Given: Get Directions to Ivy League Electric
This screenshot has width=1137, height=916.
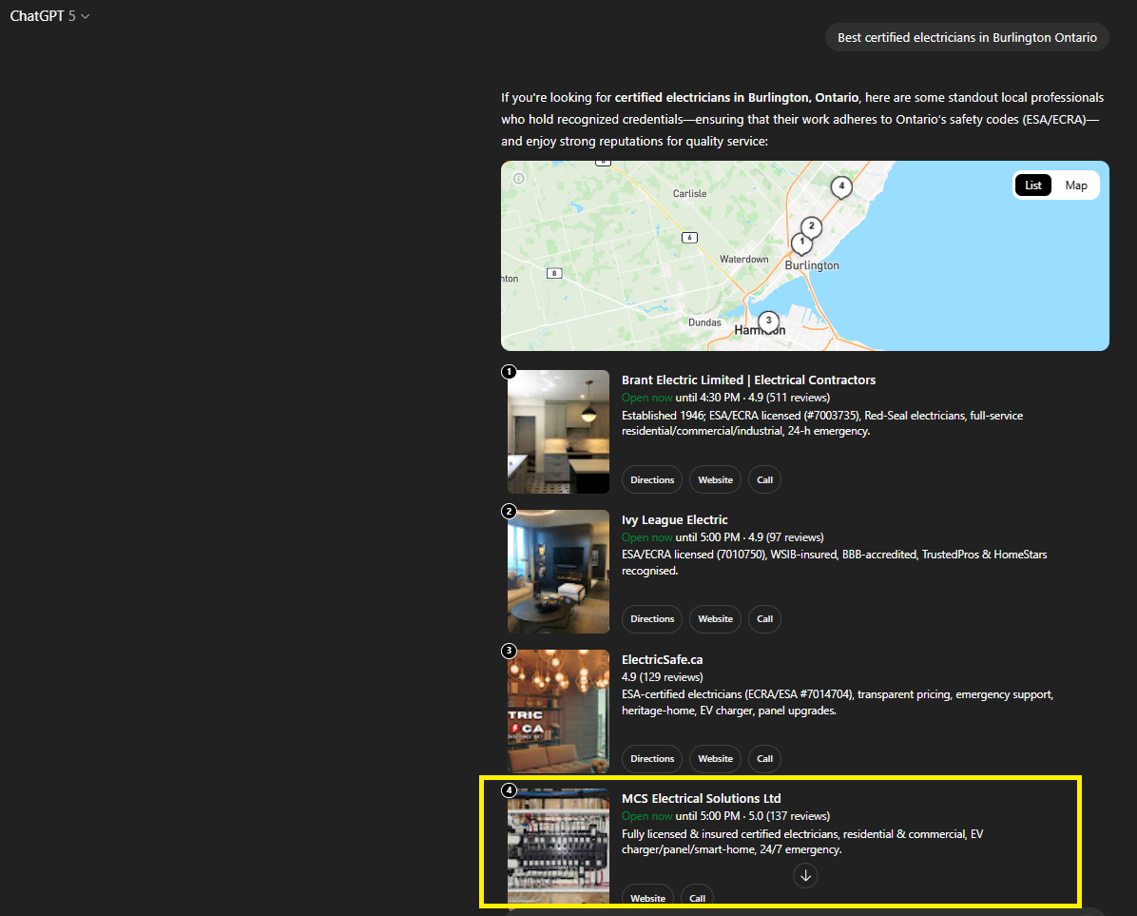Looking at the screenshot, I should (x=652, y=619).
